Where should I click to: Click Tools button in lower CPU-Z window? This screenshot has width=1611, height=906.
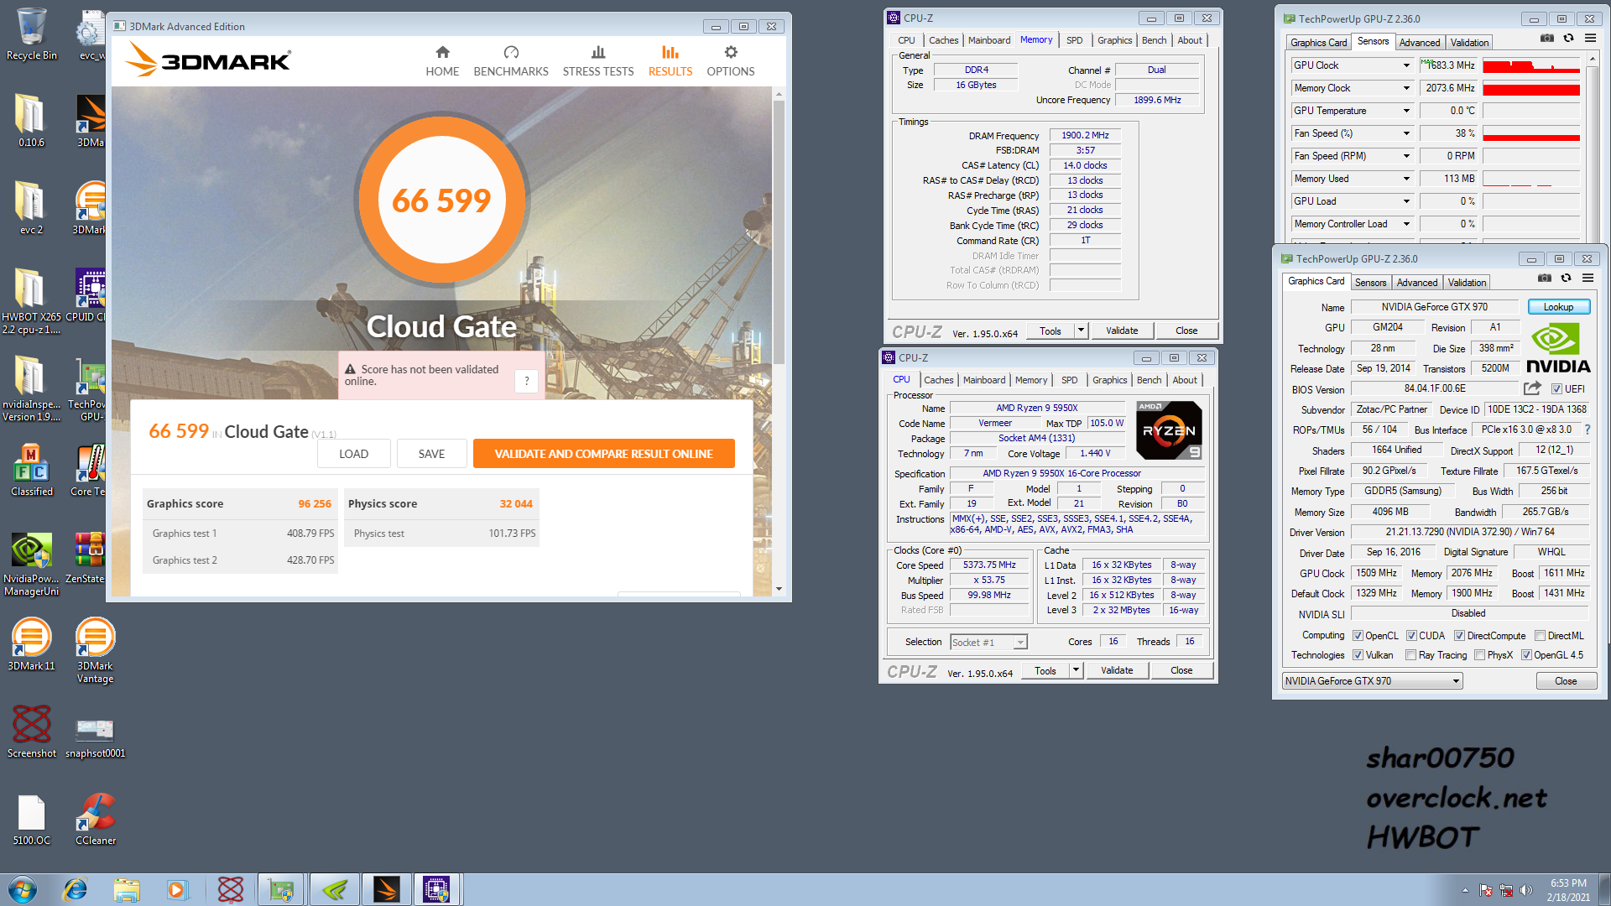[x=1045, y=670]
